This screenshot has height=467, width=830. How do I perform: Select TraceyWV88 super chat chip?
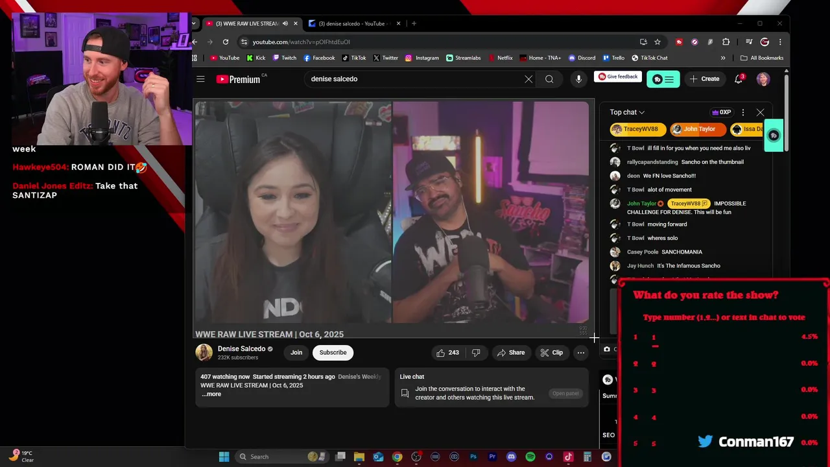click(x=637, y=129)
